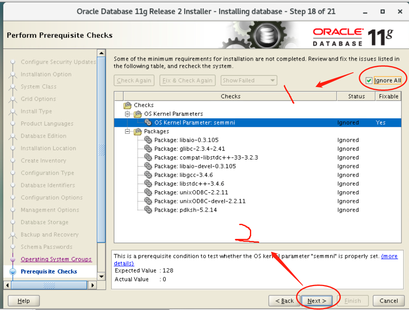Minimize the Oracle installer window
The image size is (409, 310).
[x=365, y=12]
